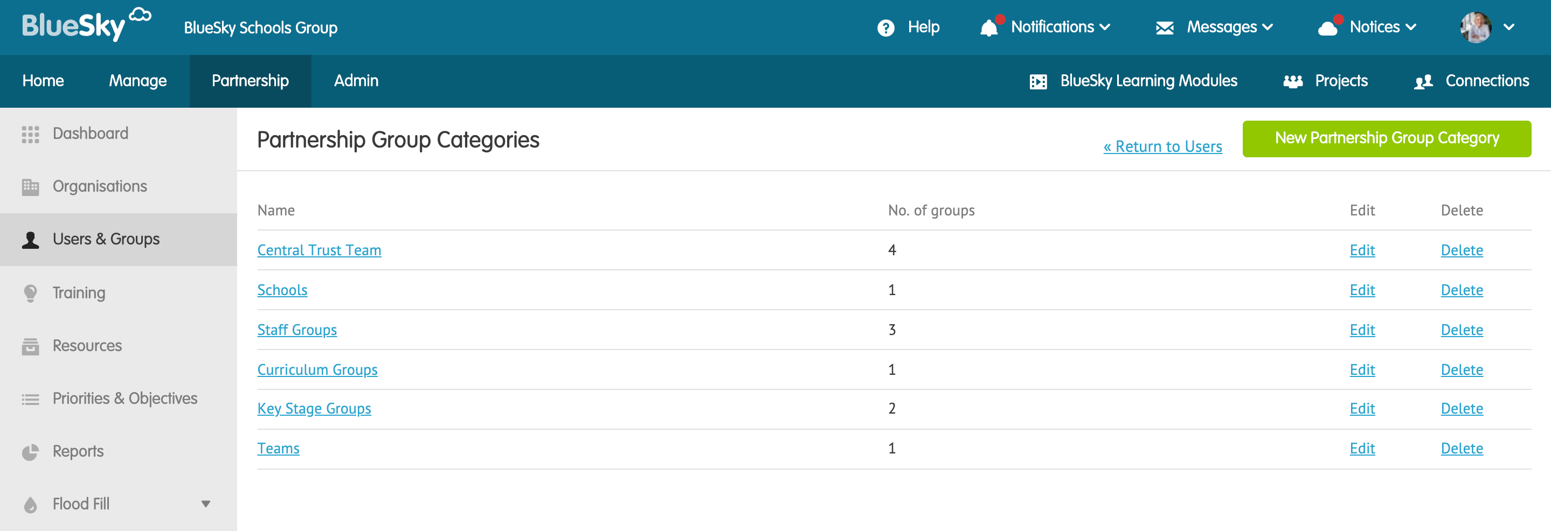Click the user profile avatar

tap(1476, 27)
